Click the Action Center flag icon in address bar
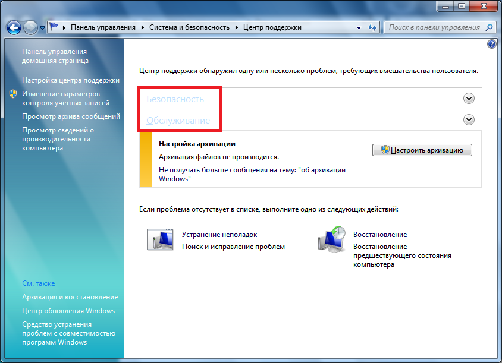The image size is (502, 363). (x=54, y=27)
